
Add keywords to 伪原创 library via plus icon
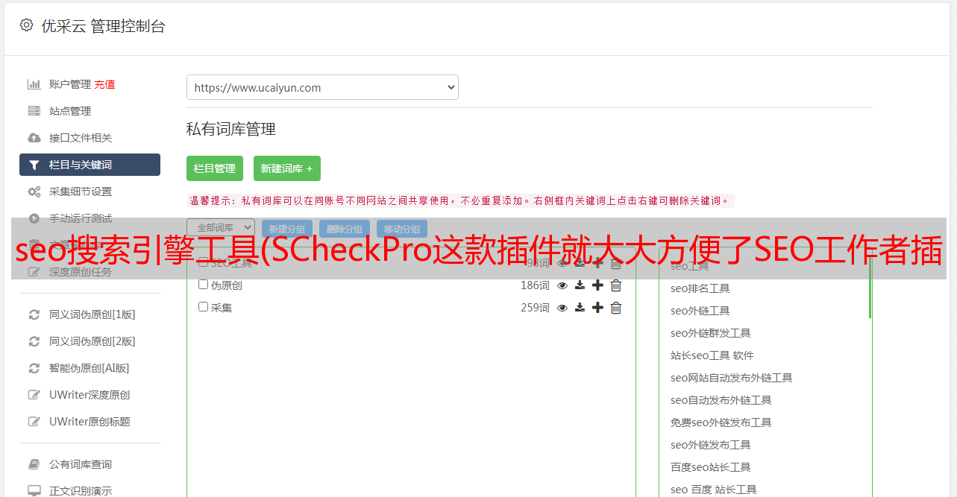click(597, 285)
